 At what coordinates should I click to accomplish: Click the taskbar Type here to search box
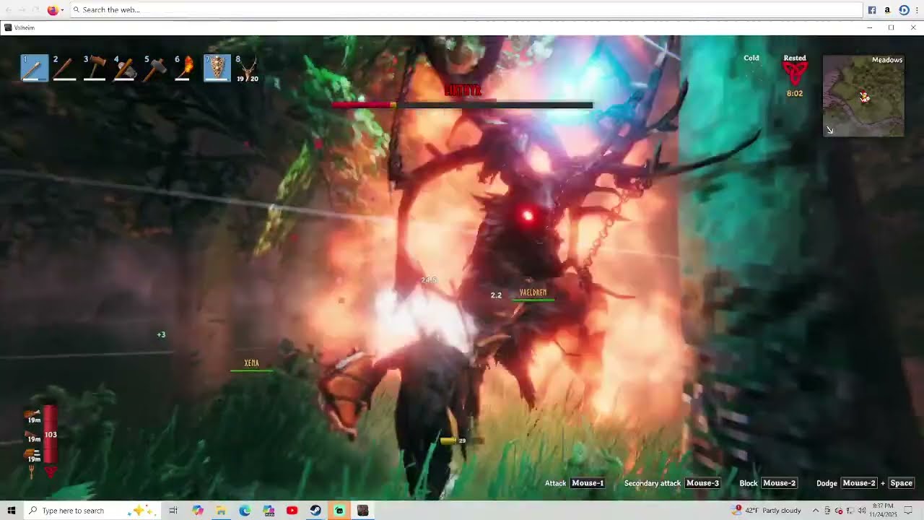pyautogui.click(x=92, y=511)
